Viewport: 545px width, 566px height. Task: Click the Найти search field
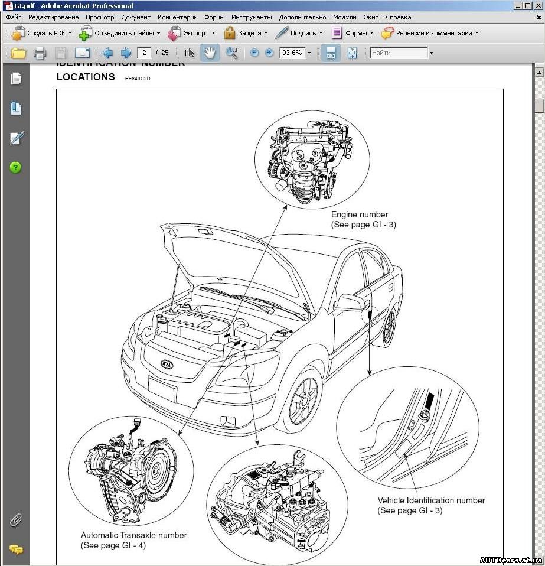(399, 53)
